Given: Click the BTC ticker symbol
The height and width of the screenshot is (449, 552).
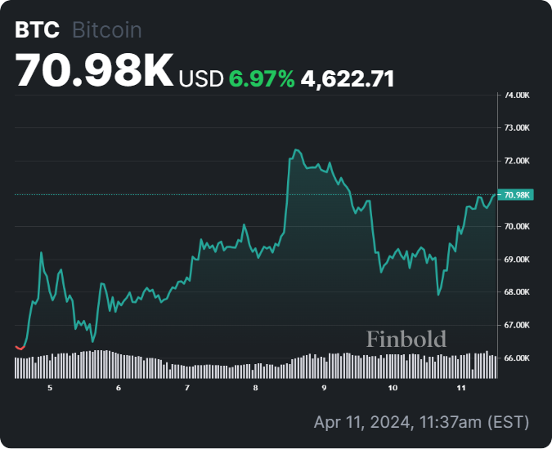Looking at the screenshot, I should (x=38, y=30).
